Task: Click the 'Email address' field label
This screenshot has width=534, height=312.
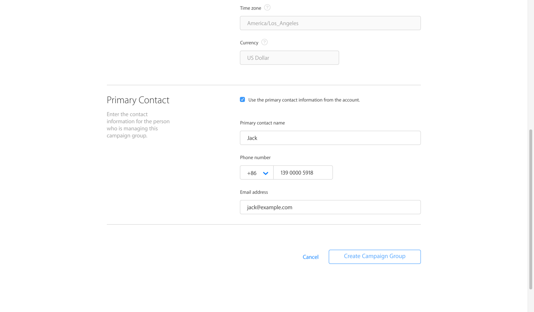Action: pyautogui.click(x=254, y=192)
